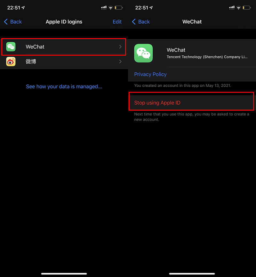Tap cellular signal bars in left status bar
Viewport: 256px width, 277px height.
tap(104, 8)
